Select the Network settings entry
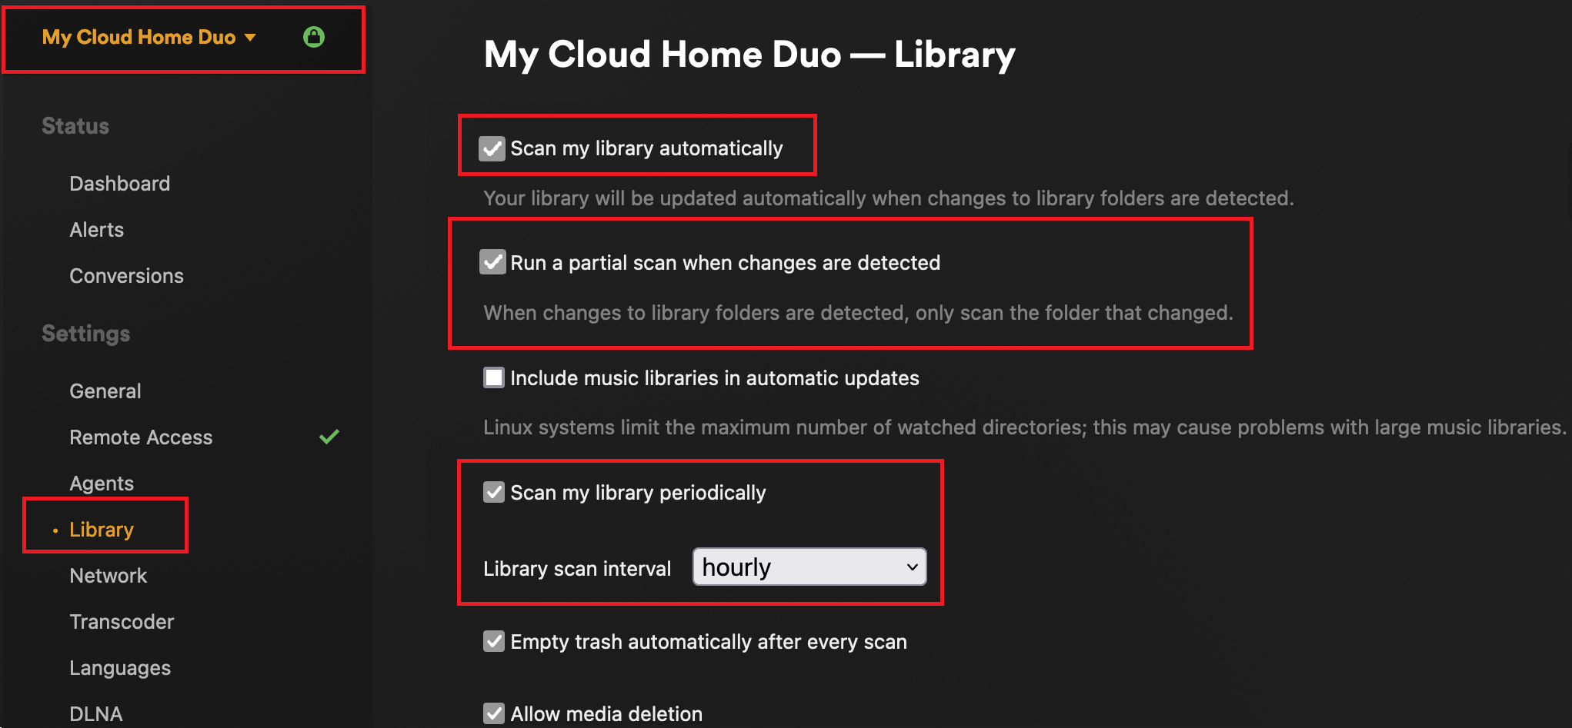 click(x=108, y=575)
